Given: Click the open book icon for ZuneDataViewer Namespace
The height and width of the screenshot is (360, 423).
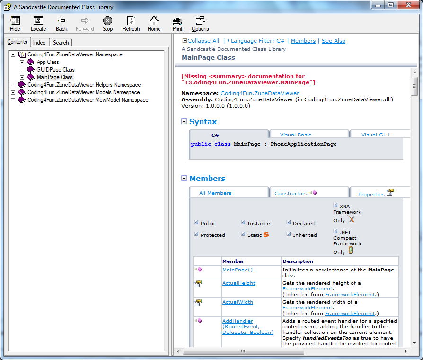Looking at the screenshot, I should click(x=22, y=54).
